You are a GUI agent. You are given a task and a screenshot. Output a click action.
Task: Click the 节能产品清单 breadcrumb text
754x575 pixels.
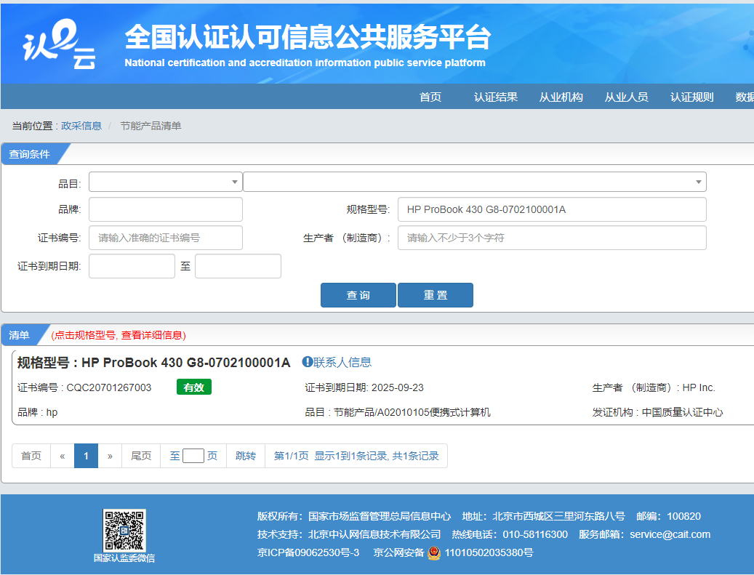coord(151,126)
